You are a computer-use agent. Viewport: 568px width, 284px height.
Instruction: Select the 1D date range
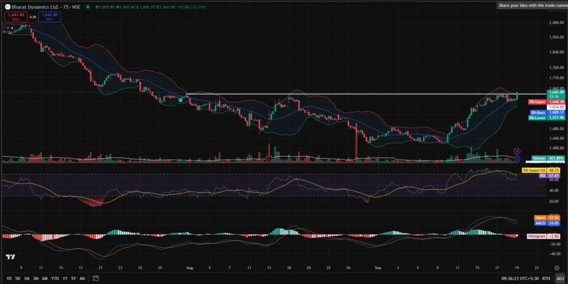[9, 278]
